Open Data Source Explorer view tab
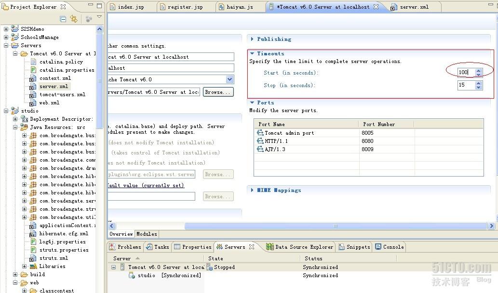Image resolution: width=498 pixels, height=293 pixels. pos(300,247)
